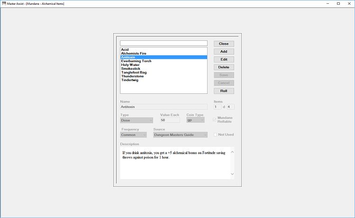
Task: Click the Close button in the dialog
Action: (224, 44)
